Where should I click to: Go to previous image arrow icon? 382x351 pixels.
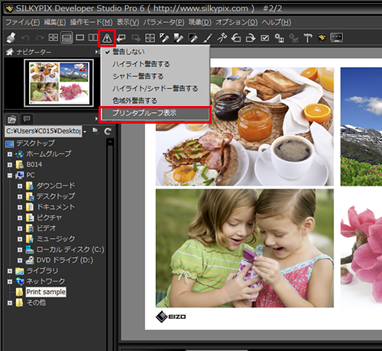[x=121, y=38]
